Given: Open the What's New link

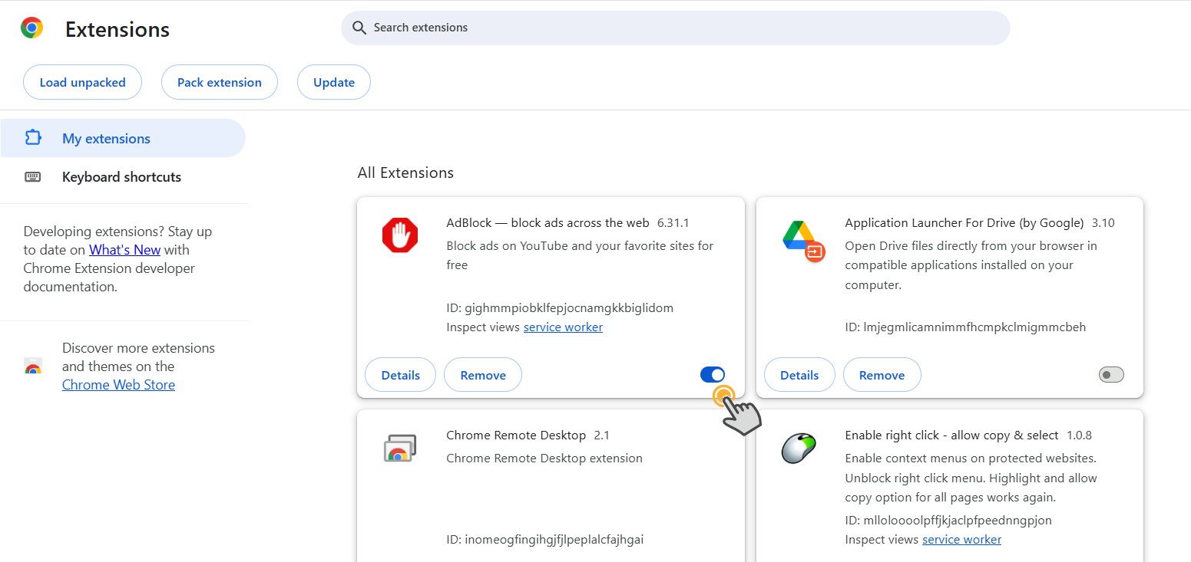Looking at the screenshot, I should point(124,250).
